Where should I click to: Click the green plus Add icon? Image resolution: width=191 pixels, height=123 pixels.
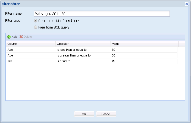pyautogui.click(x=9, y=37)
